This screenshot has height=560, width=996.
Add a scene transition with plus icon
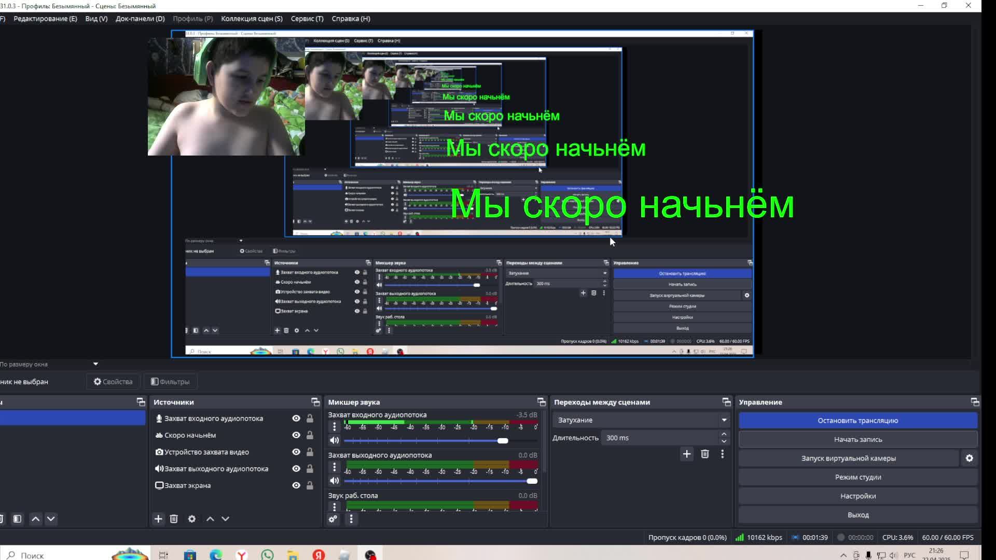coord(686,454)
